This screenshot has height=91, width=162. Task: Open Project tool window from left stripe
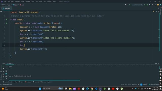[1, 9]
